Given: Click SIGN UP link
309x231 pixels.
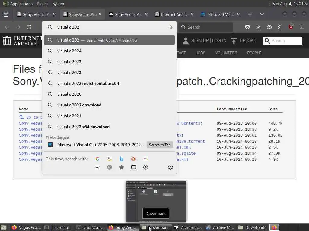Looking at the screenshot, I should coord(200,41).
